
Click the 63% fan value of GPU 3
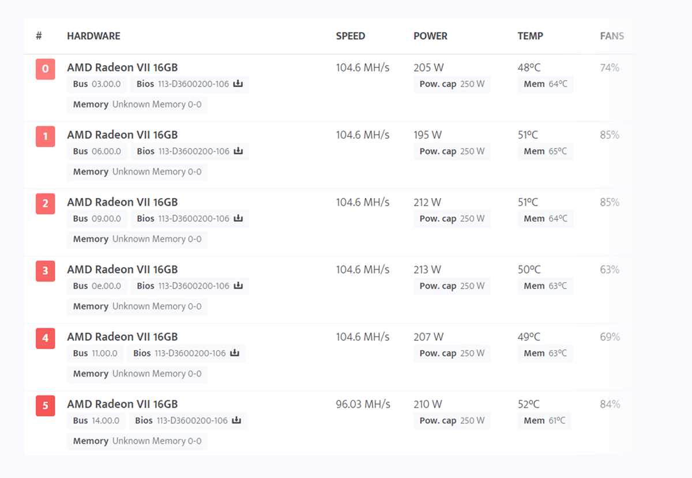pyautogui.click(x=610, y=270)
